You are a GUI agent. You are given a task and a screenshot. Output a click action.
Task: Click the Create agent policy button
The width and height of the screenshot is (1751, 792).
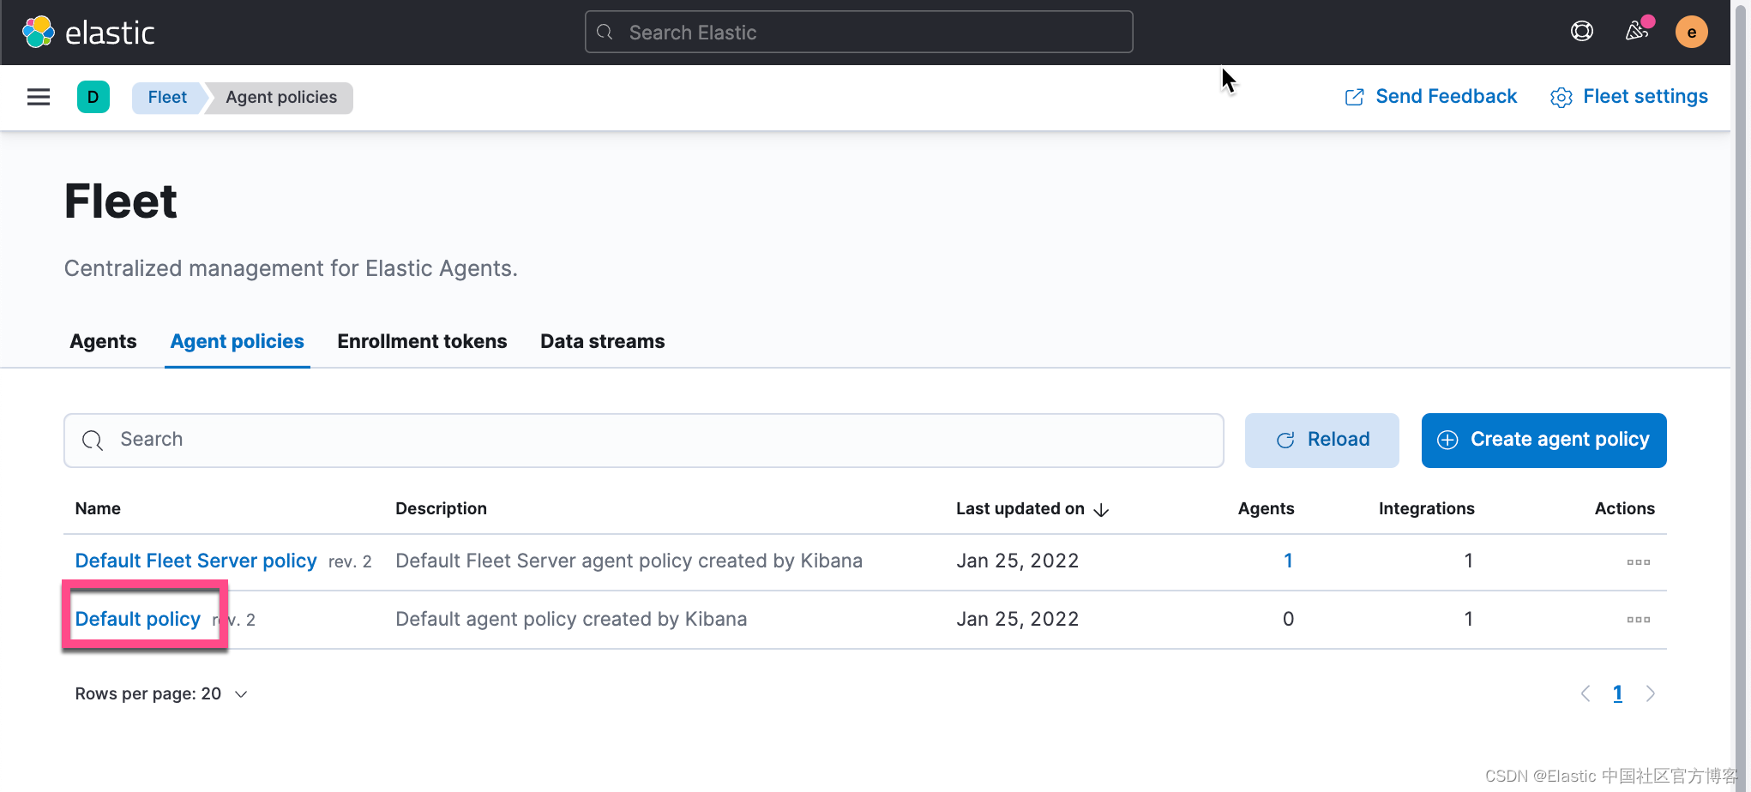coord(1543,440)
